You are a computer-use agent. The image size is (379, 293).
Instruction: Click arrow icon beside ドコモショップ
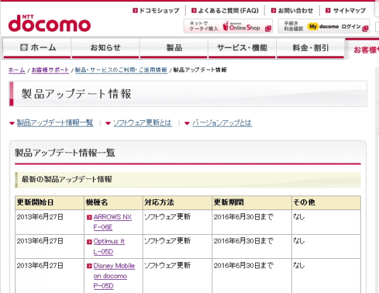tap(135, 11)
